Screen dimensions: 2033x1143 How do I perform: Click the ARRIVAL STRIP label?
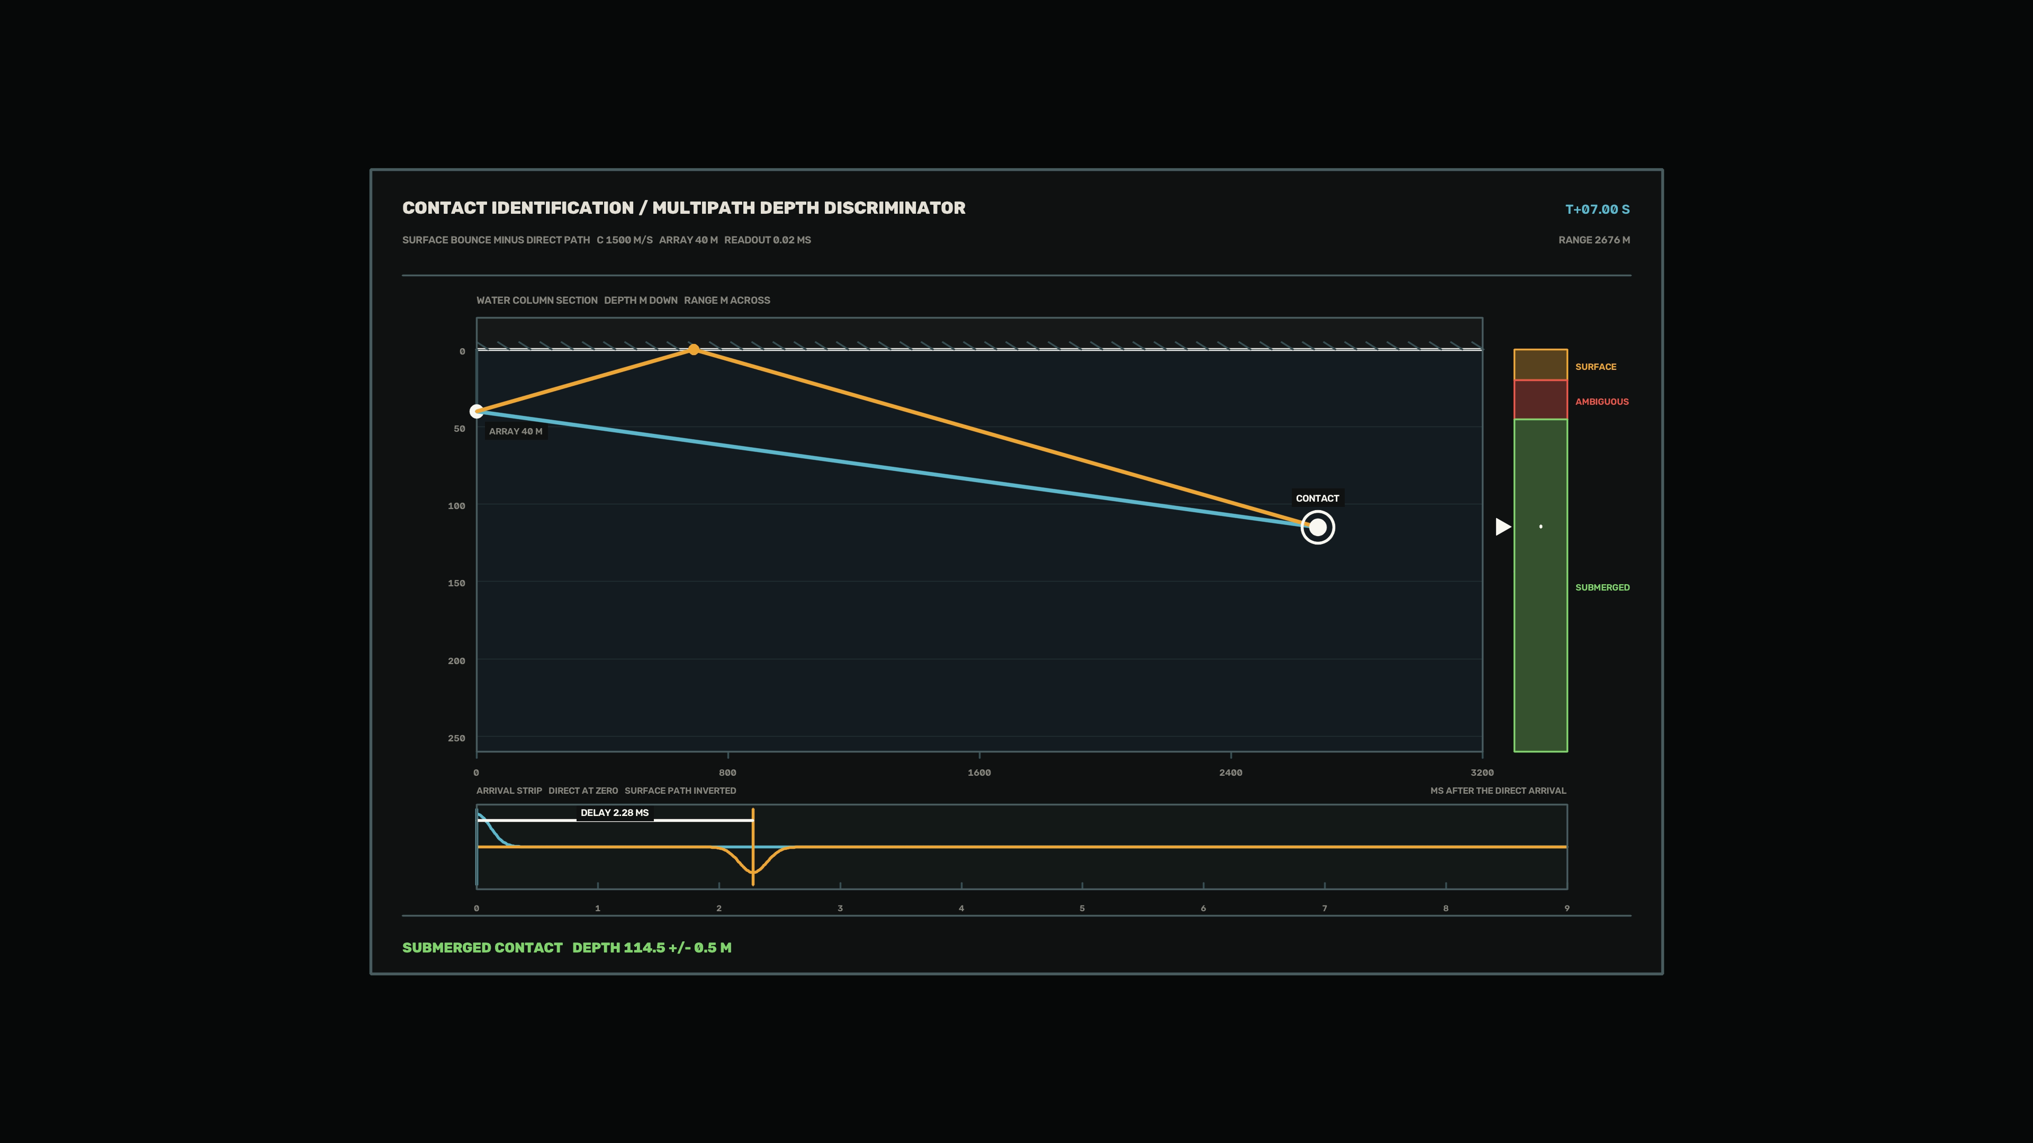(509, 791)
